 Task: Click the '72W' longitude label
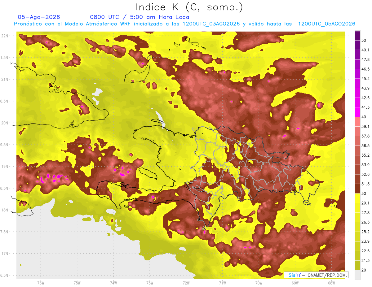[x=186, y=283]
